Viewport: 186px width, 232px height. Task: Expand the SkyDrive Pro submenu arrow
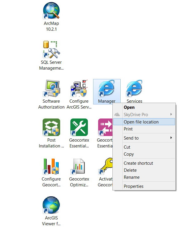pyautogui.click(x=171, y=114)
